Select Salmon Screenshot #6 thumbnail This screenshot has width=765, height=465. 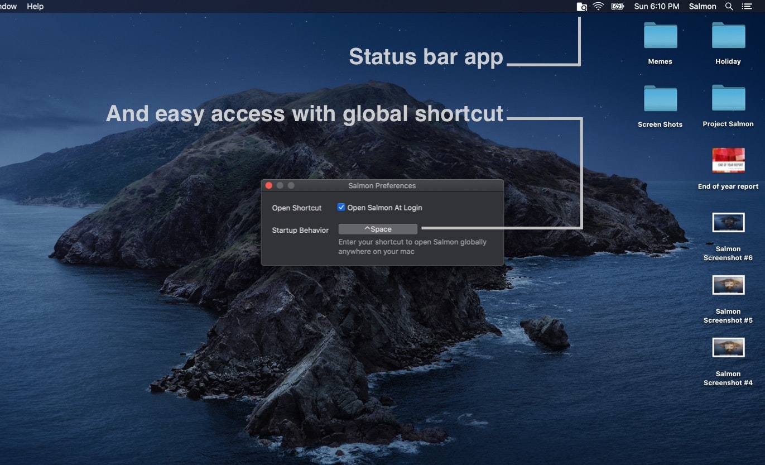pyautogui.click(x=728, y=222)
